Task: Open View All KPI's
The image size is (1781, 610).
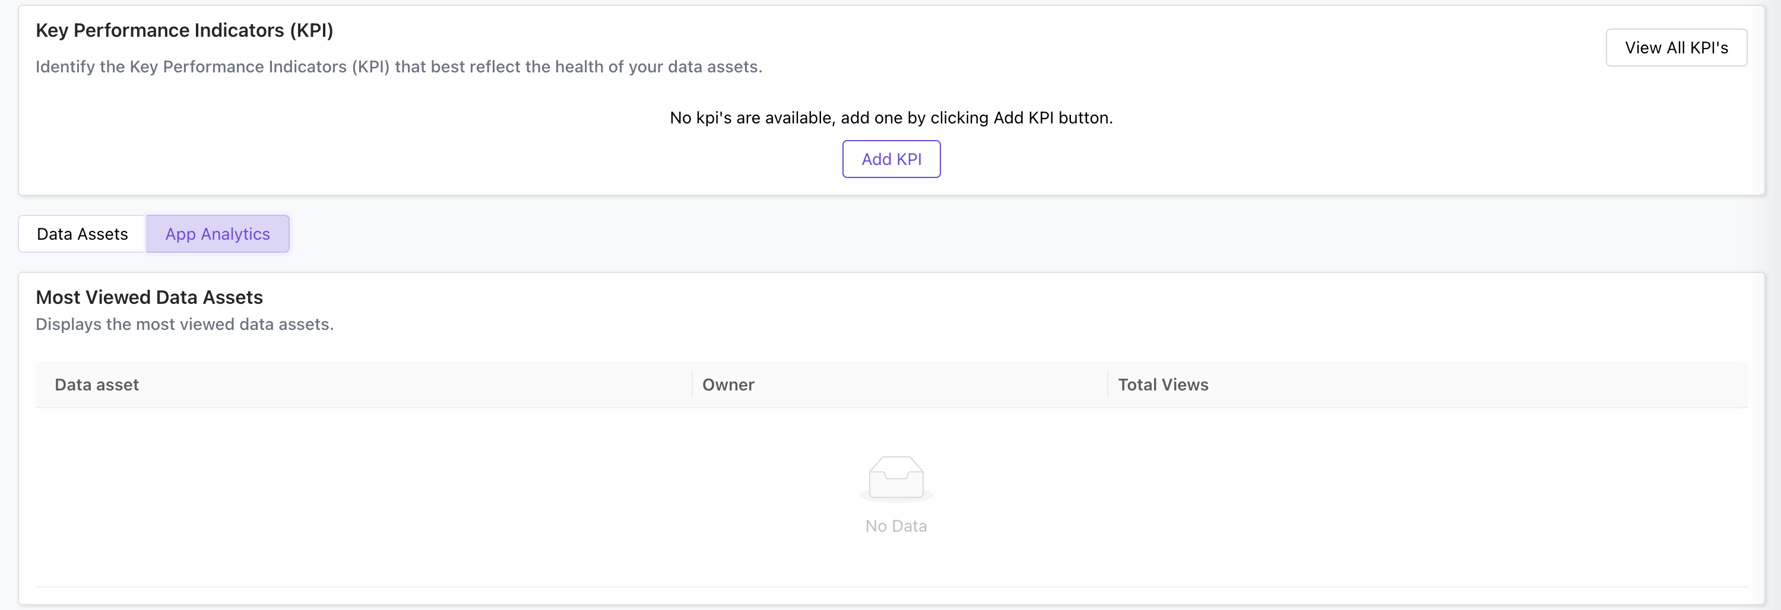Action: pyautogui.click(x=1676, y=47)
